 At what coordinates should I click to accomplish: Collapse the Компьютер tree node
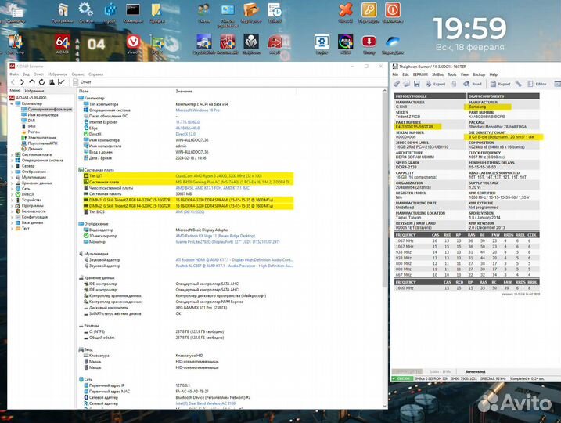12,103
